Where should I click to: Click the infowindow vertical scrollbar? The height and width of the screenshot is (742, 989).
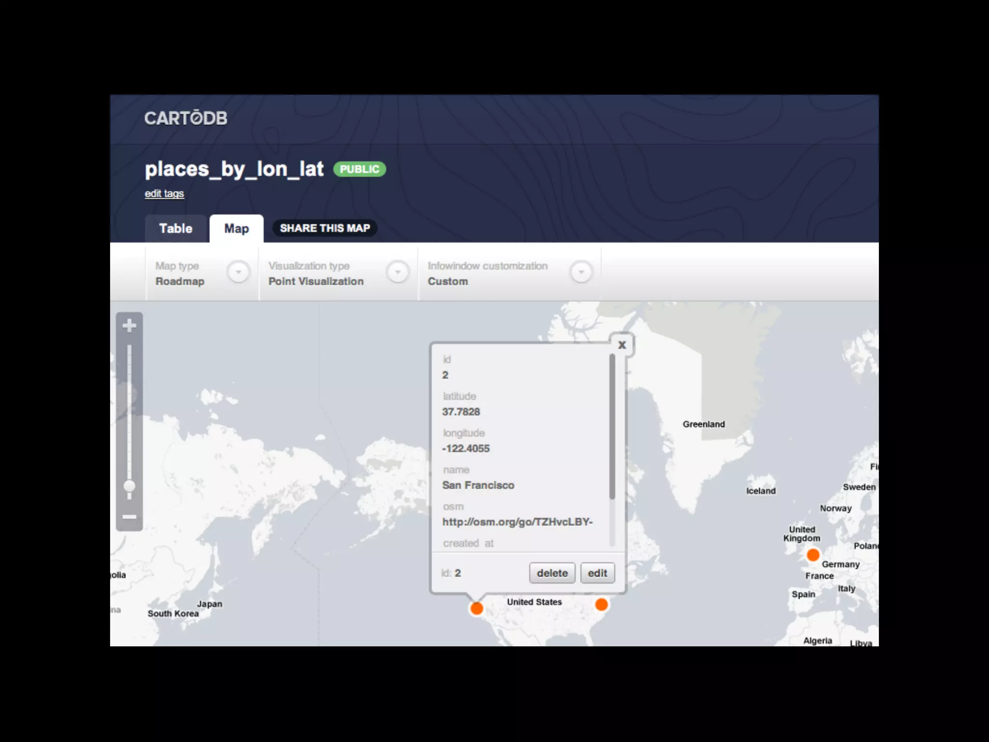(612, 427)
